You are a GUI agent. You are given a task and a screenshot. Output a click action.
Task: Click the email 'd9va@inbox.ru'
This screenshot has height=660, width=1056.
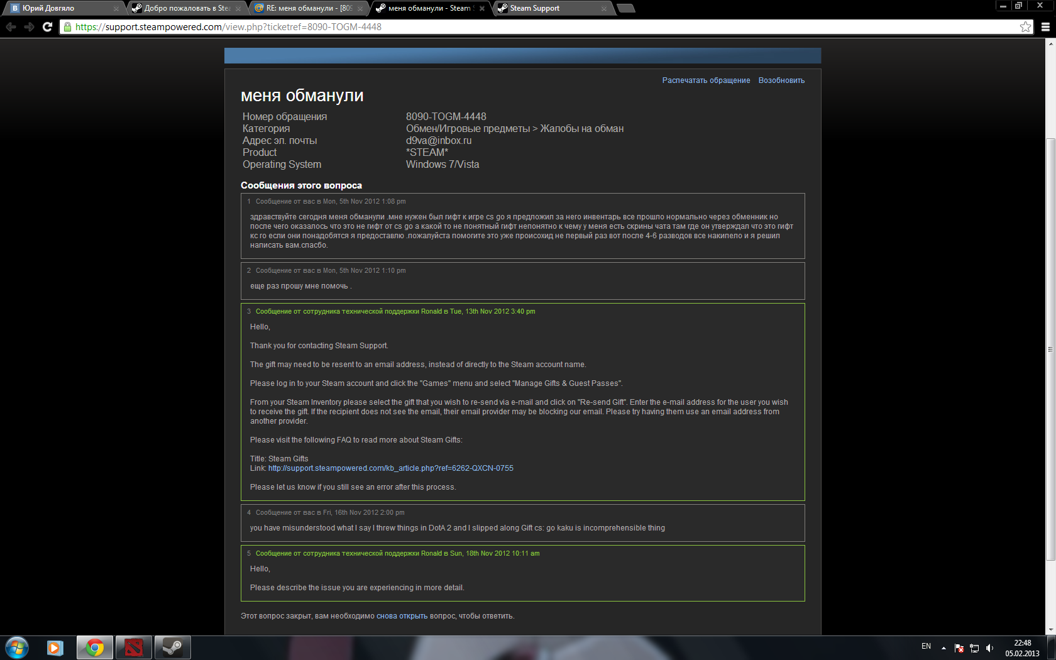[439, 140]
